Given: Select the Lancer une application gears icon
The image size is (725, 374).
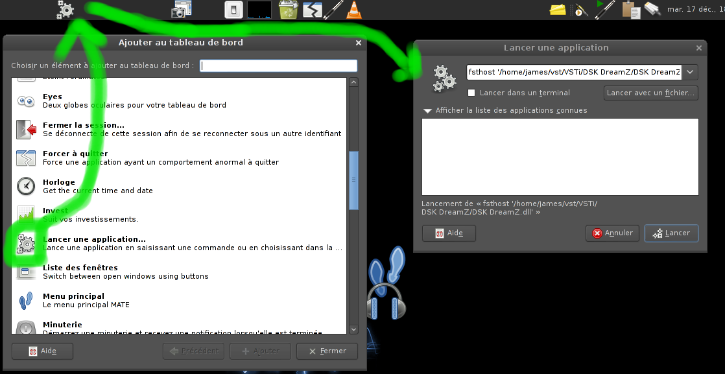Looking at the screenshot, I should coord(26,244).
